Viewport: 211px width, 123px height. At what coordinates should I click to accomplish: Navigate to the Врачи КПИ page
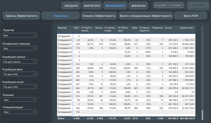click(191, 16)
